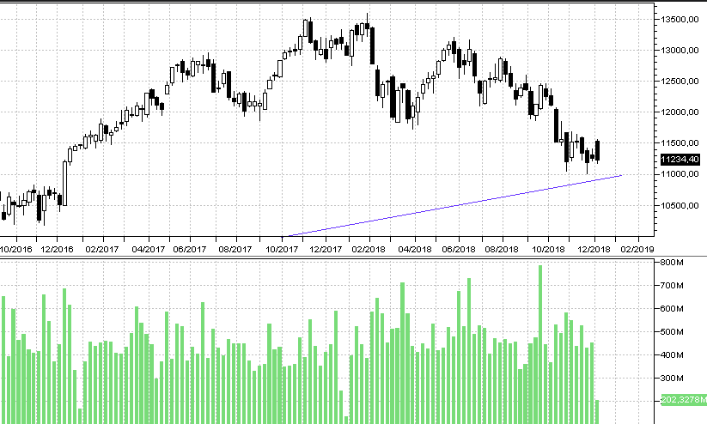Click the current price badge 11234,40

pyautogui.click(x=680, y=159)
